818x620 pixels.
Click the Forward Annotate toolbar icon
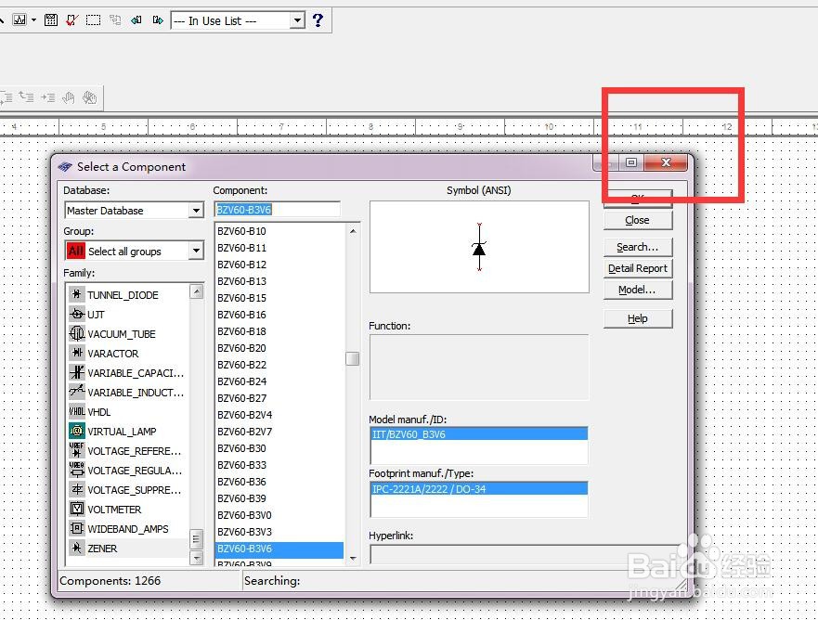158,20
